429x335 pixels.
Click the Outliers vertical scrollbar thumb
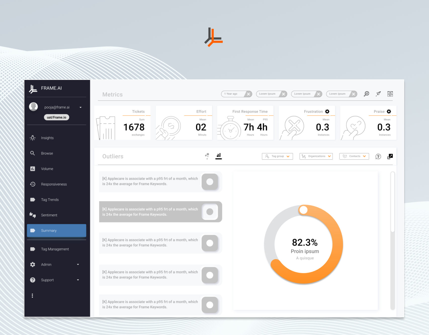[x=392, y=202]
